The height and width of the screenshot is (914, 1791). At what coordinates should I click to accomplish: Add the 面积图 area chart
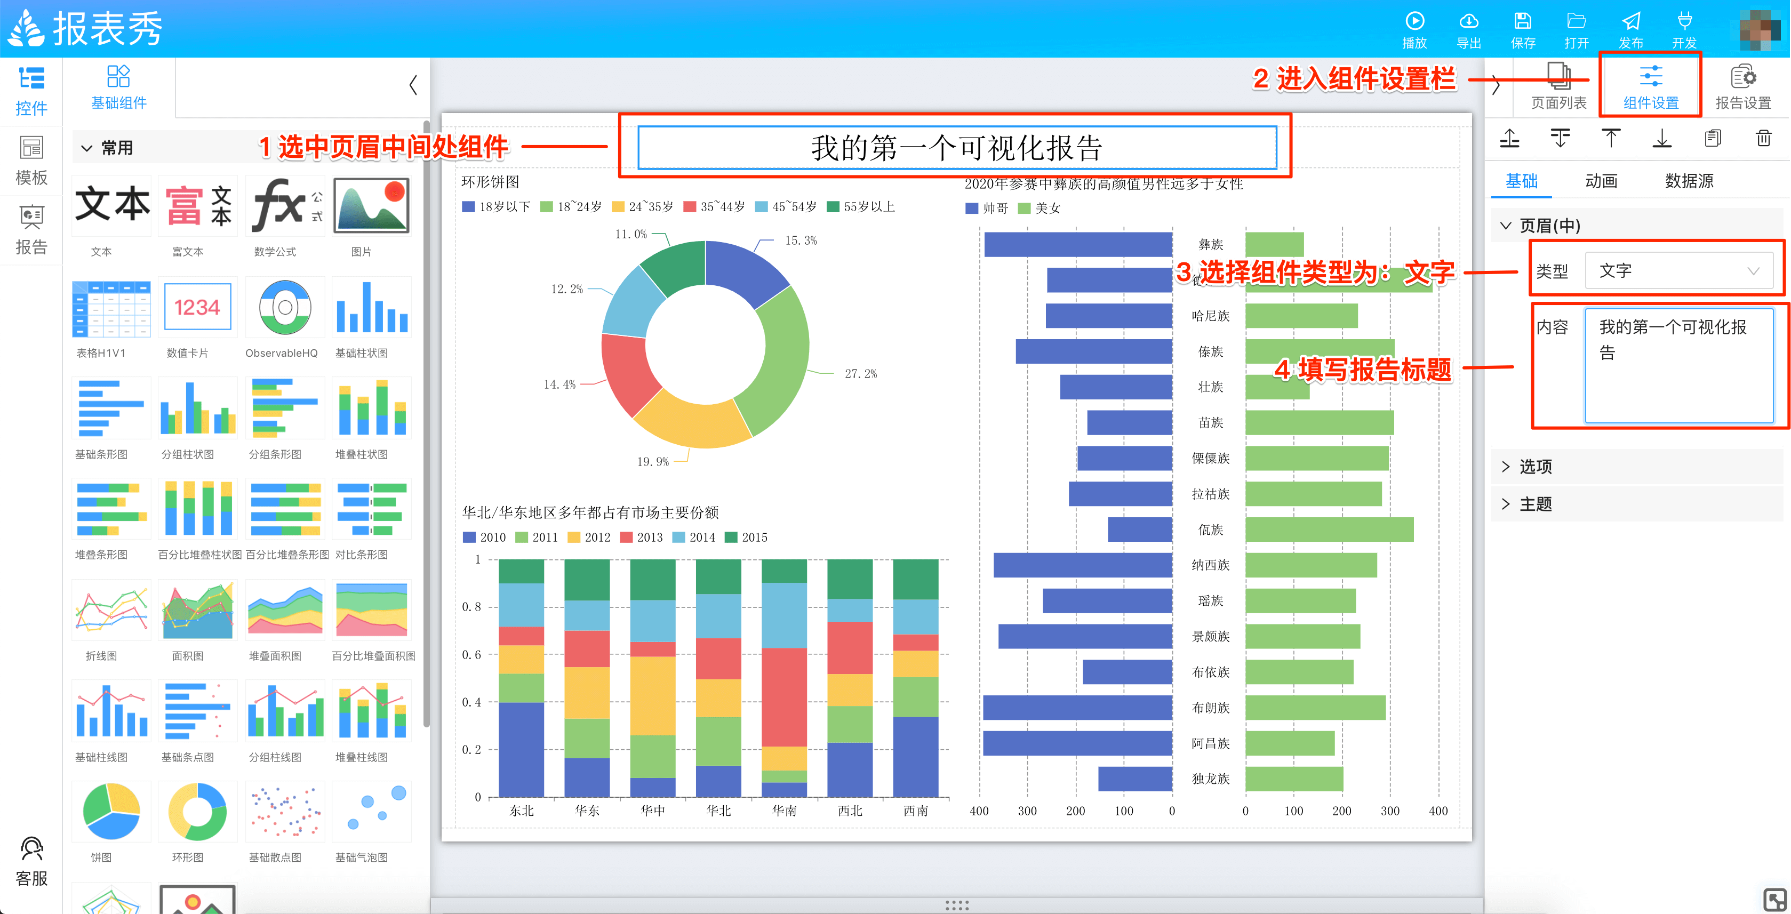197,611
